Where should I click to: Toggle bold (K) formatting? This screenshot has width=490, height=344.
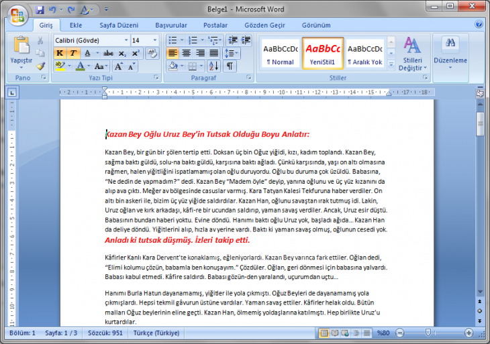(x=60, y=53)
